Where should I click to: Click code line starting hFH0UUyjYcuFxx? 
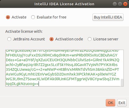(62, 55)
